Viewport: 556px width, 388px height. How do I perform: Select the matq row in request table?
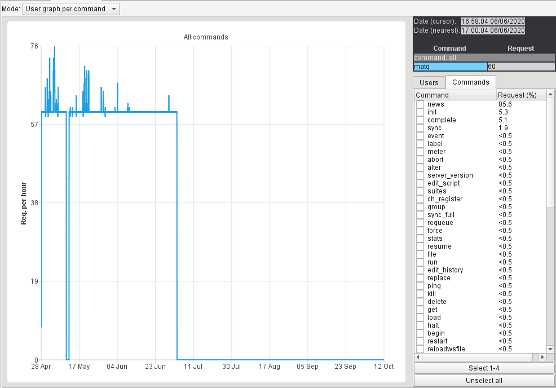(450, 67)
